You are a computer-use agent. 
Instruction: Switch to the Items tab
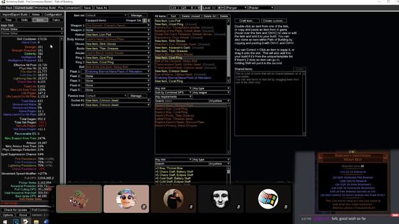click(40, 20)
